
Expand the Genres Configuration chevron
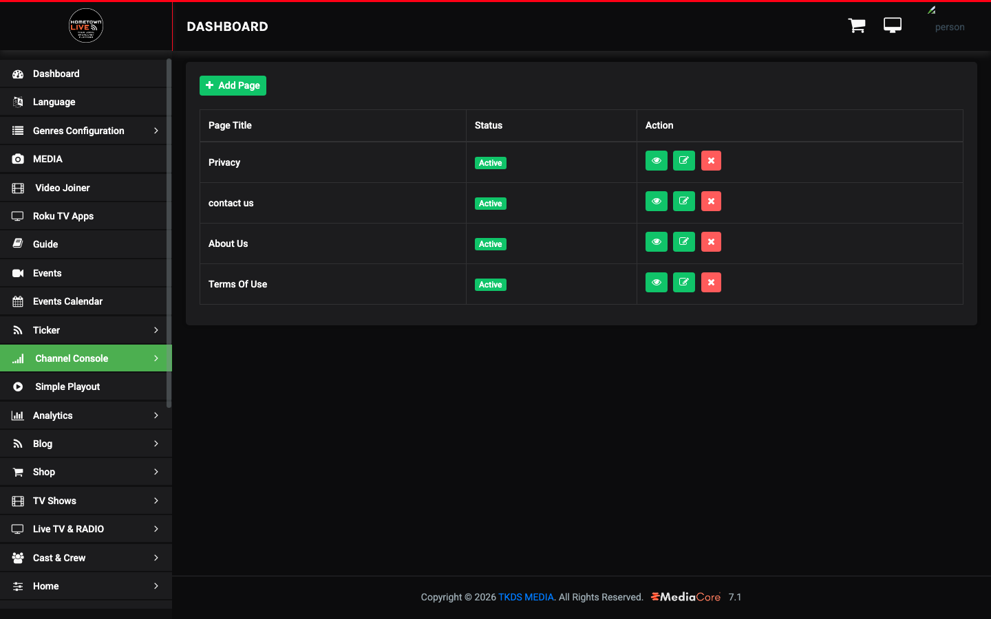(156, 131)
